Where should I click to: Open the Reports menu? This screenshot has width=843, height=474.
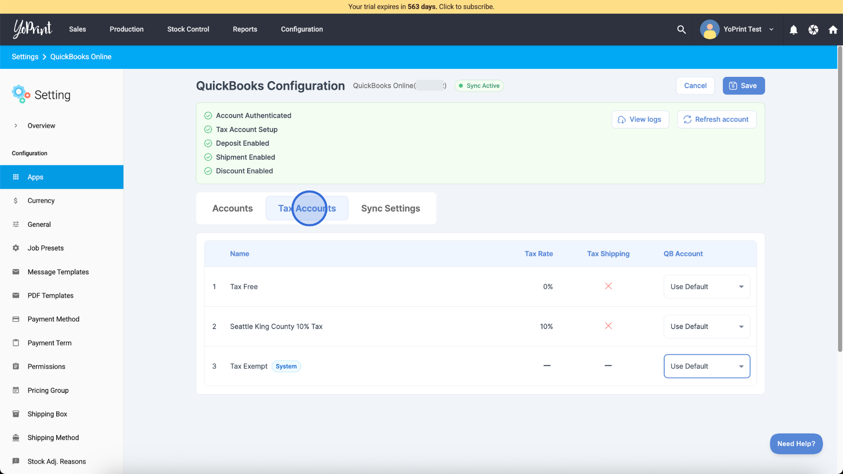[x=245, y=29]
